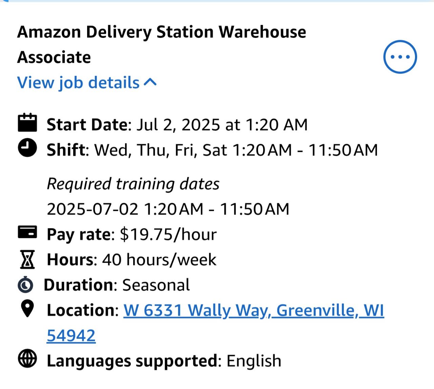434x389 pixels.
Task: Open the W 6331 Wally Way address link
Action: pyautogui.click(x=253, y=310)
